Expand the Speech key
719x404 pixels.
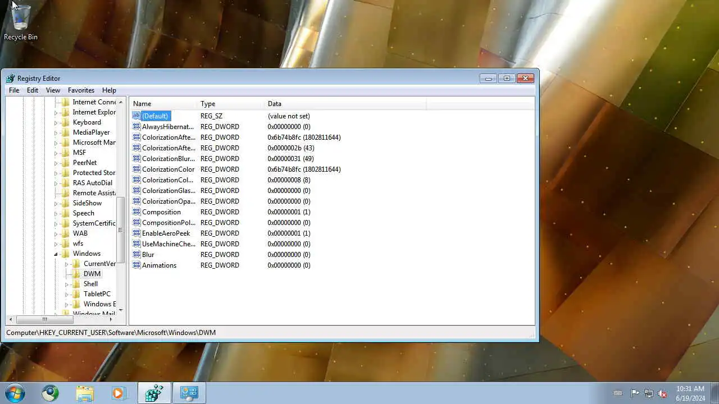[56, 213]
